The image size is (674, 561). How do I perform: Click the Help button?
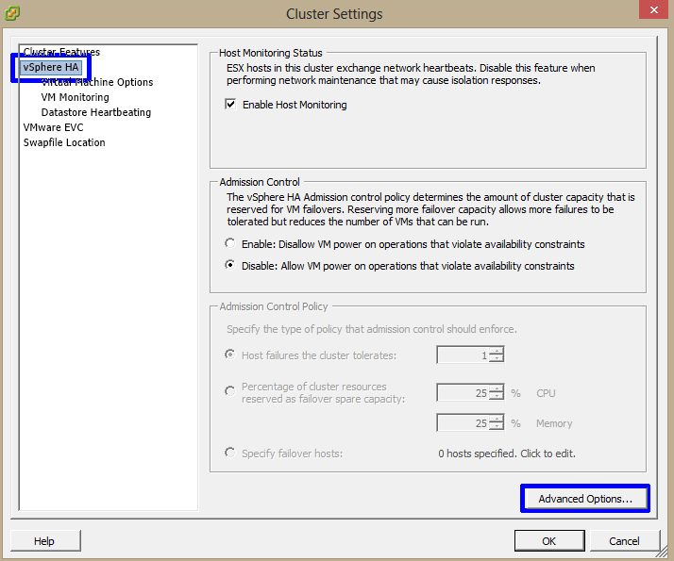coord(45,541)
